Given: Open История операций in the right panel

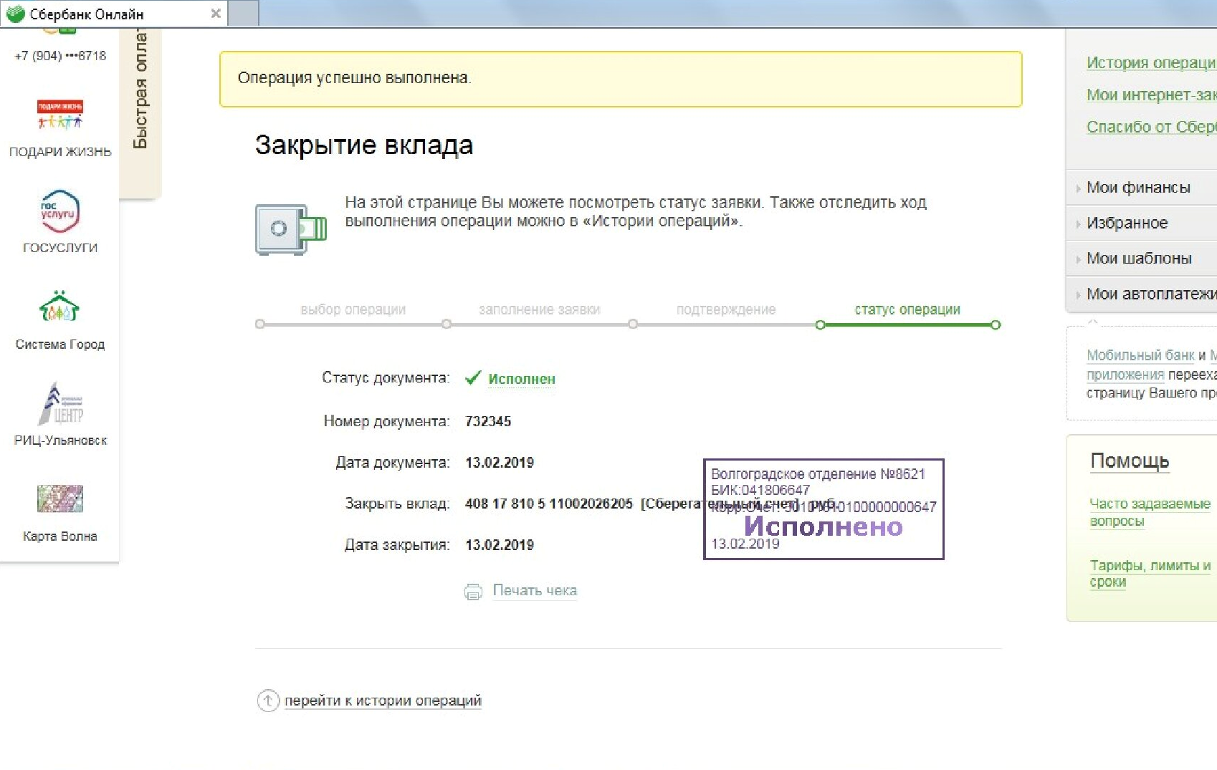Looking at the screenshot, I should coord(1151,63).
